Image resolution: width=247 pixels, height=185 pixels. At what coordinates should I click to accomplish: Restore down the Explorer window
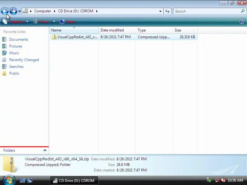click(232, 3)
